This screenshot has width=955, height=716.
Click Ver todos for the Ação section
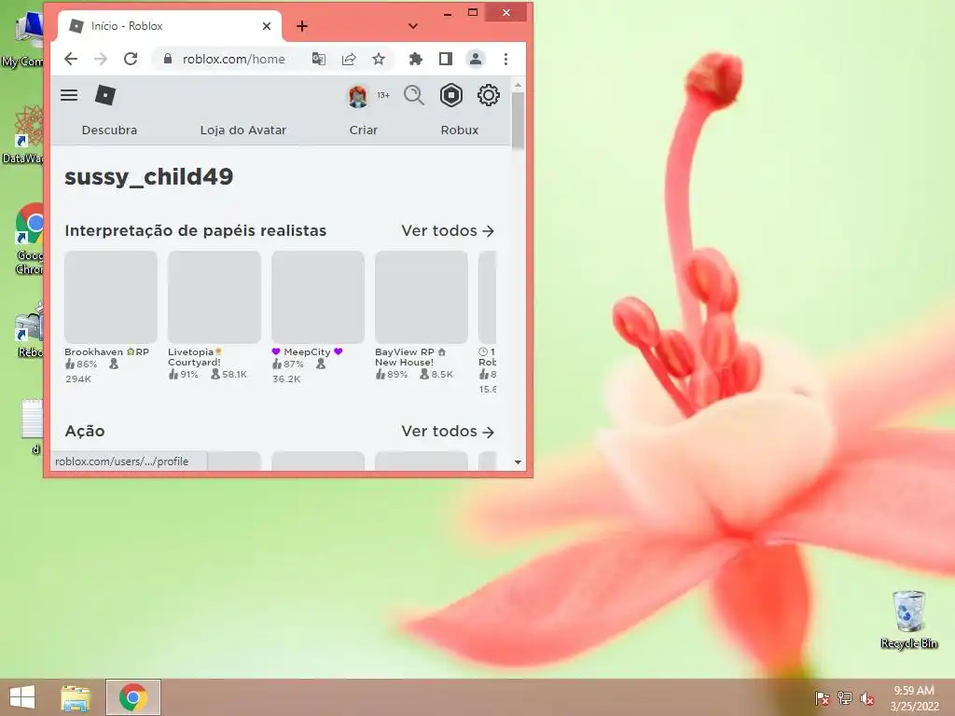click(448, 431)
